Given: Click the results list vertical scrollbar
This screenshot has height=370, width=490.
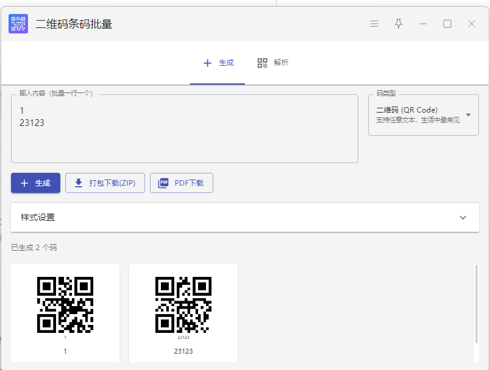Looking at the screenshot, I should point(476,304).
